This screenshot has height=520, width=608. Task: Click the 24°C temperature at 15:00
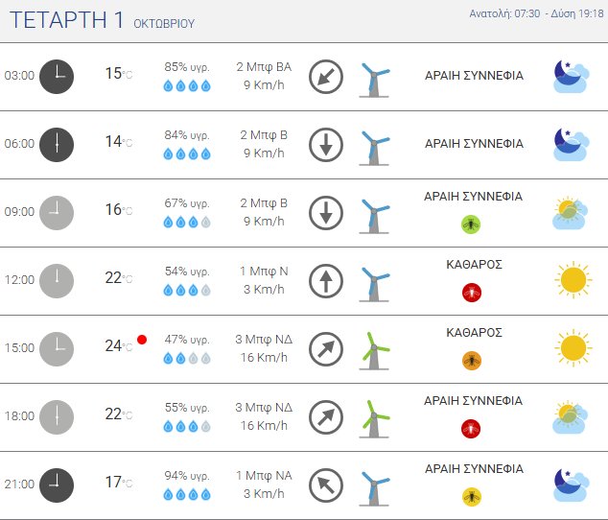(118, 346)
